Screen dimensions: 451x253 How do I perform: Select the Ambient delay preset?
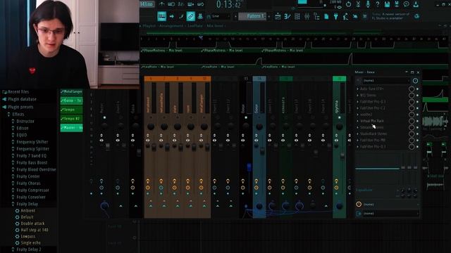point(28,211)
